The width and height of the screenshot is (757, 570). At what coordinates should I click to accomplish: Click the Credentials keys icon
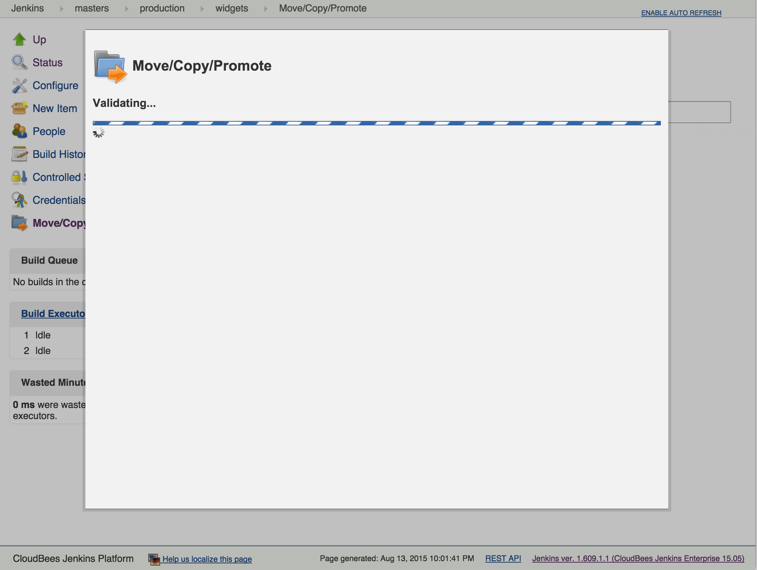point(19,200)
